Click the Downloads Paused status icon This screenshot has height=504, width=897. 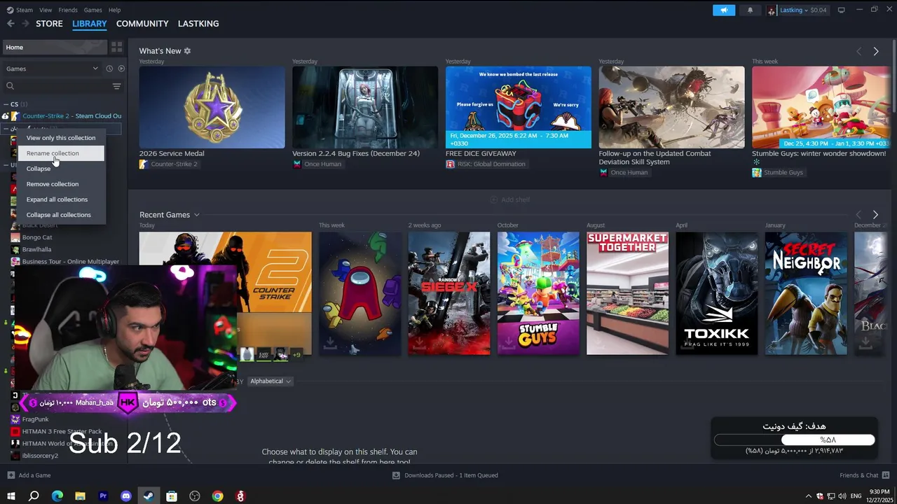tap(396, 475)
